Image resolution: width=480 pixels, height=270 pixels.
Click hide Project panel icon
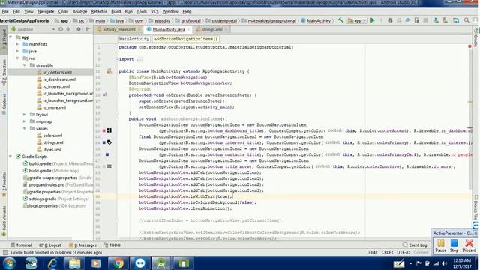88,29
